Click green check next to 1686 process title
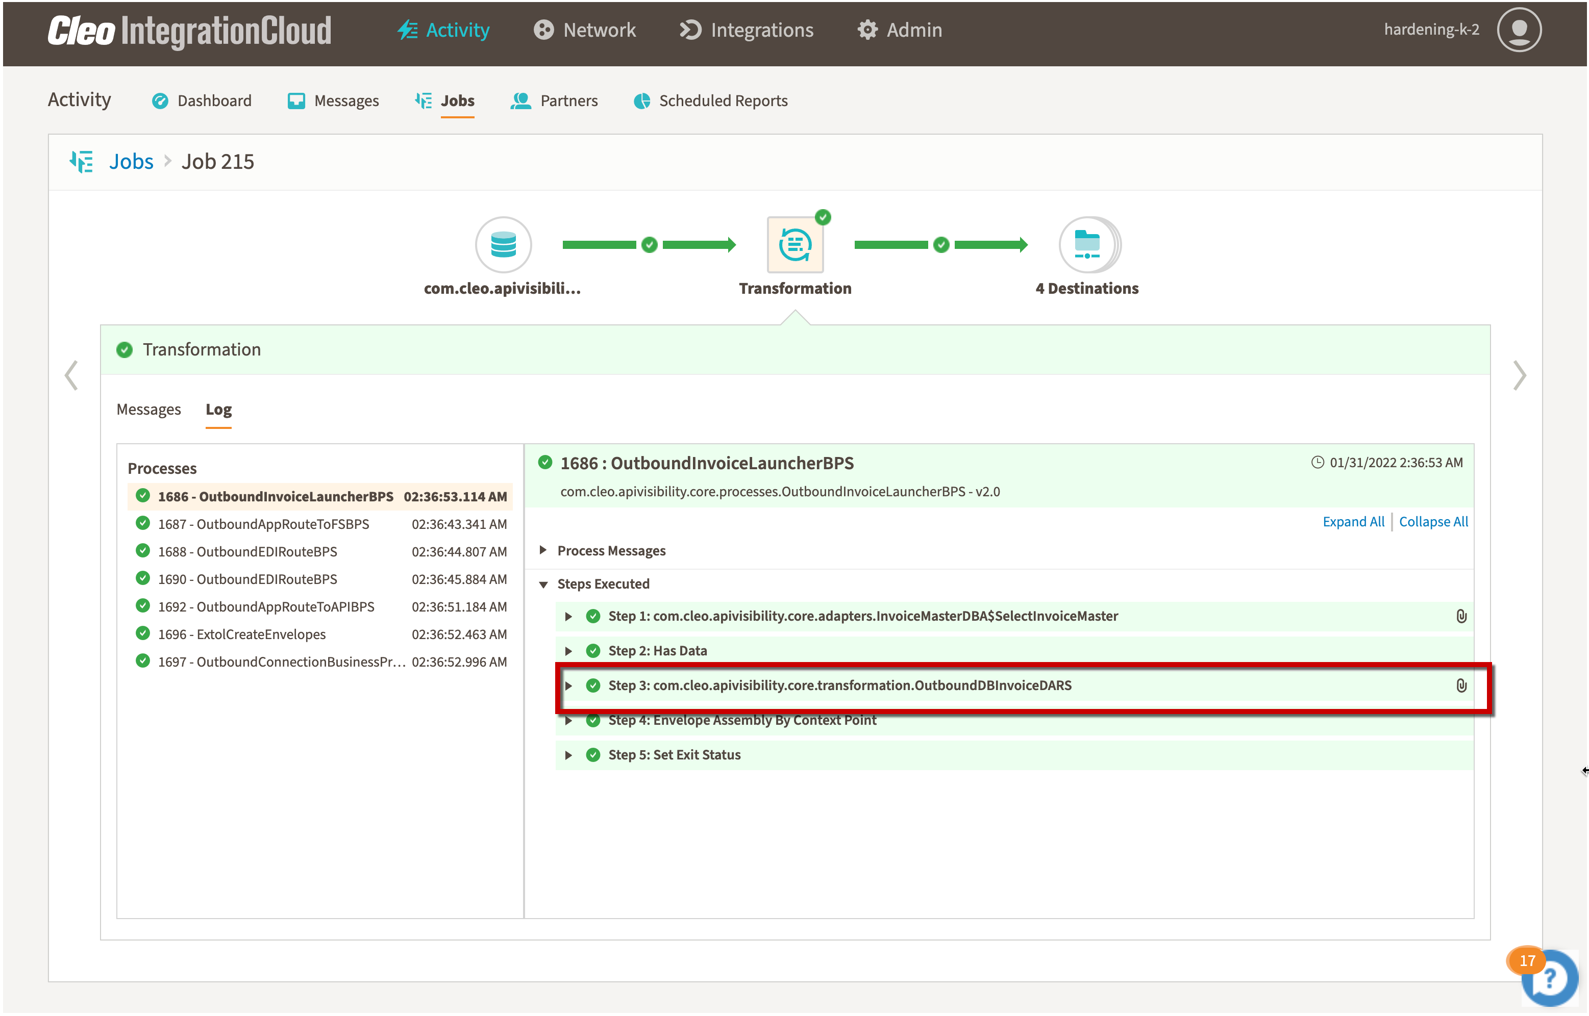Image resolution: width=1589 pixels, height=1016 pixels. (x=545, y=463)
